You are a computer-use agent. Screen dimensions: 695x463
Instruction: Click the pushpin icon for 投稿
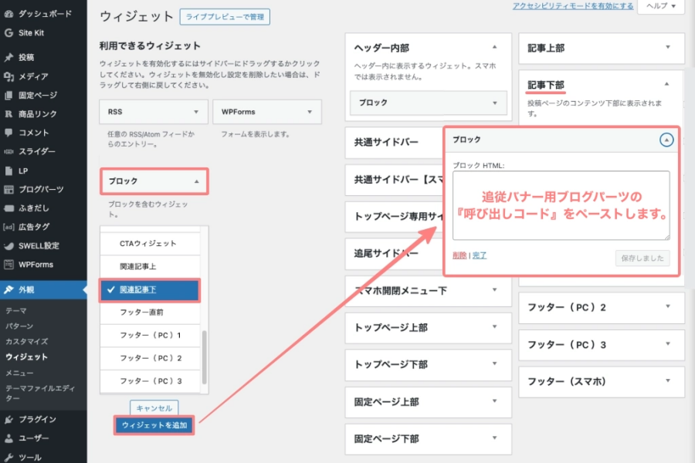click(8, 57)
